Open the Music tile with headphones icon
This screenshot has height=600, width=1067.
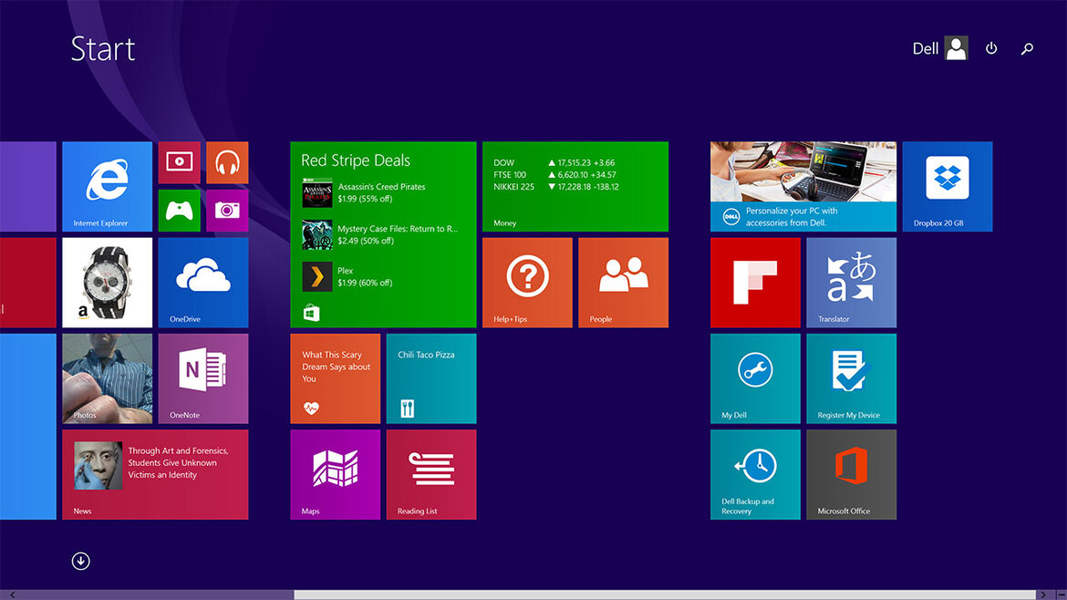(227, 162)
